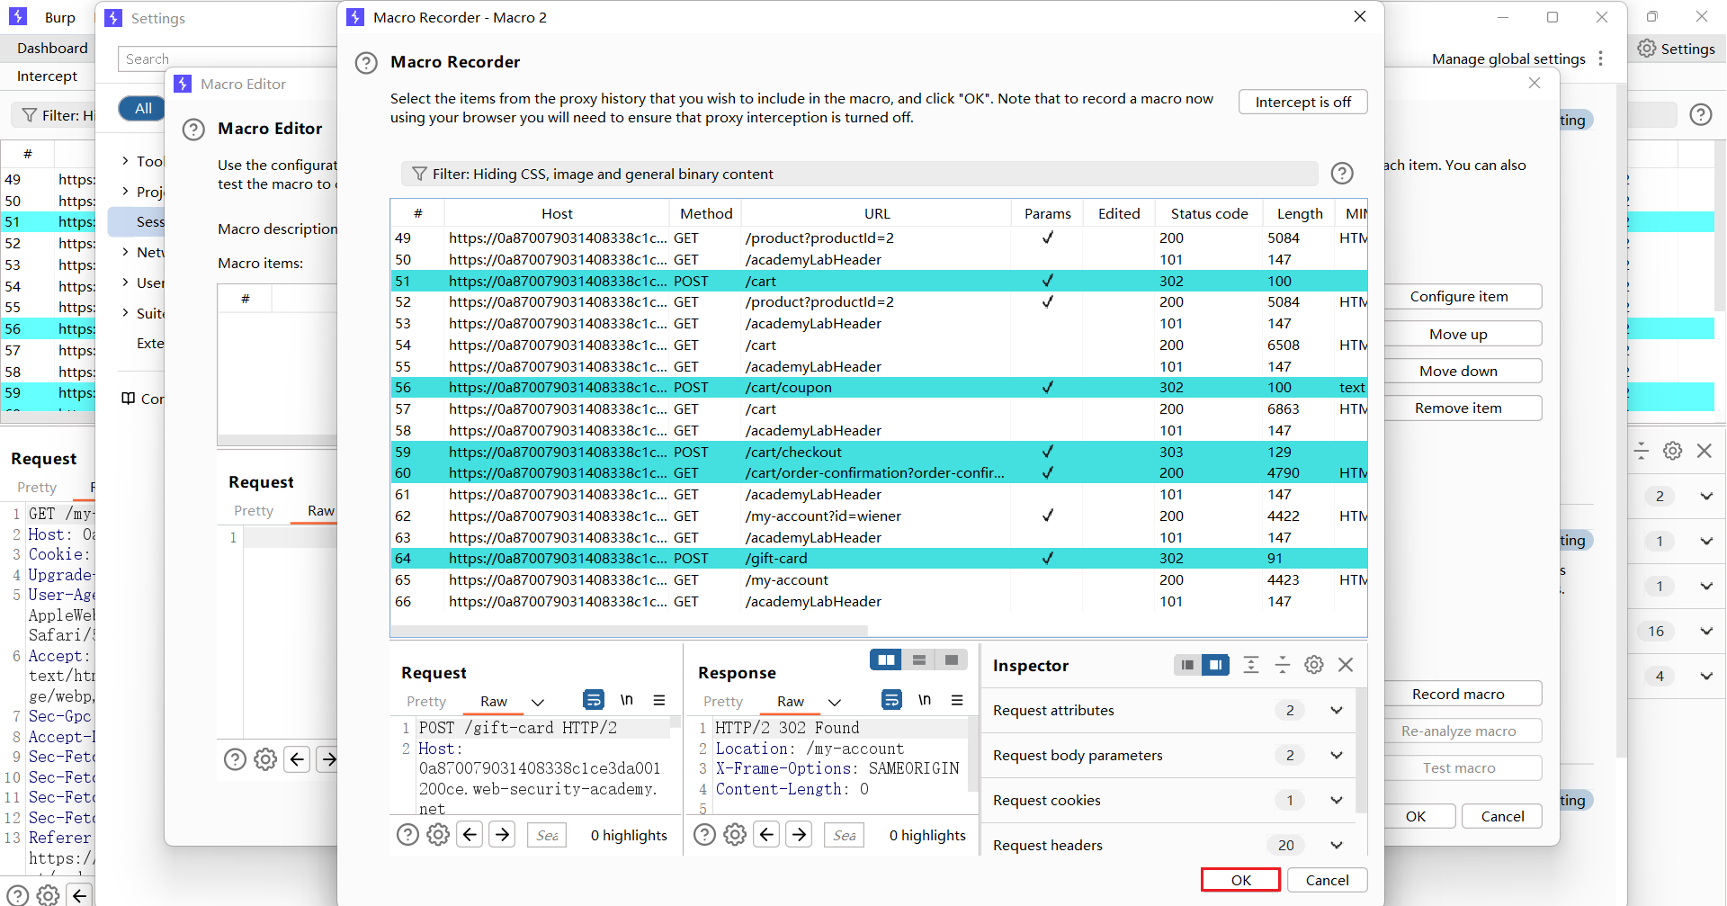Toggle Intercept is off button
The height and width of the screenshot is (906, 1727).
(1302, 102)
